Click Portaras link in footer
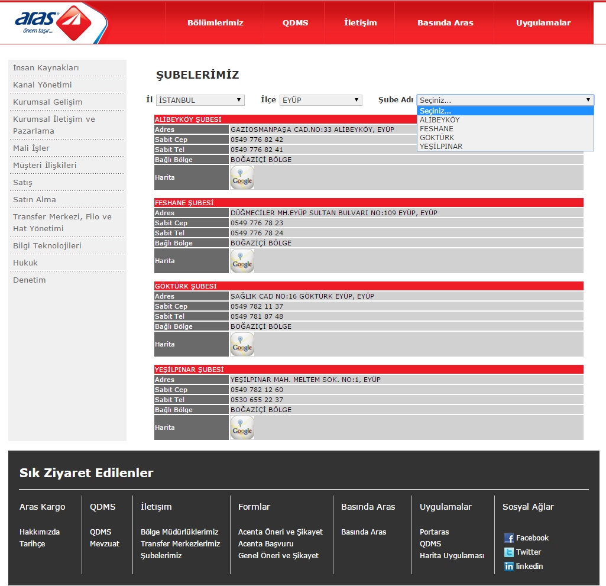This screenshot has height=586, width=606. [x=435, y=532]
